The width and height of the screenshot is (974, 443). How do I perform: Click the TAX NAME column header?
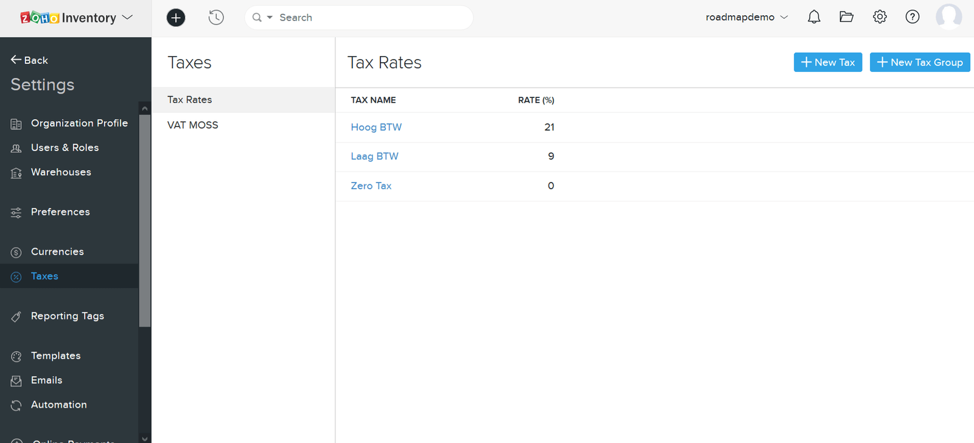(373, 100)
